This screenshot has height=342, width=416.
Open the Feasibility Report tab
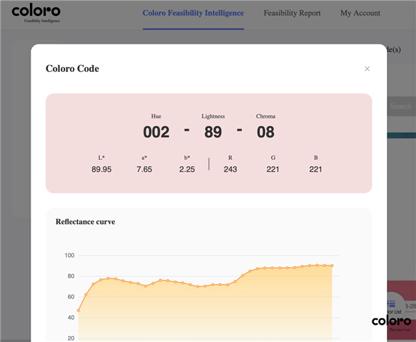292,13
